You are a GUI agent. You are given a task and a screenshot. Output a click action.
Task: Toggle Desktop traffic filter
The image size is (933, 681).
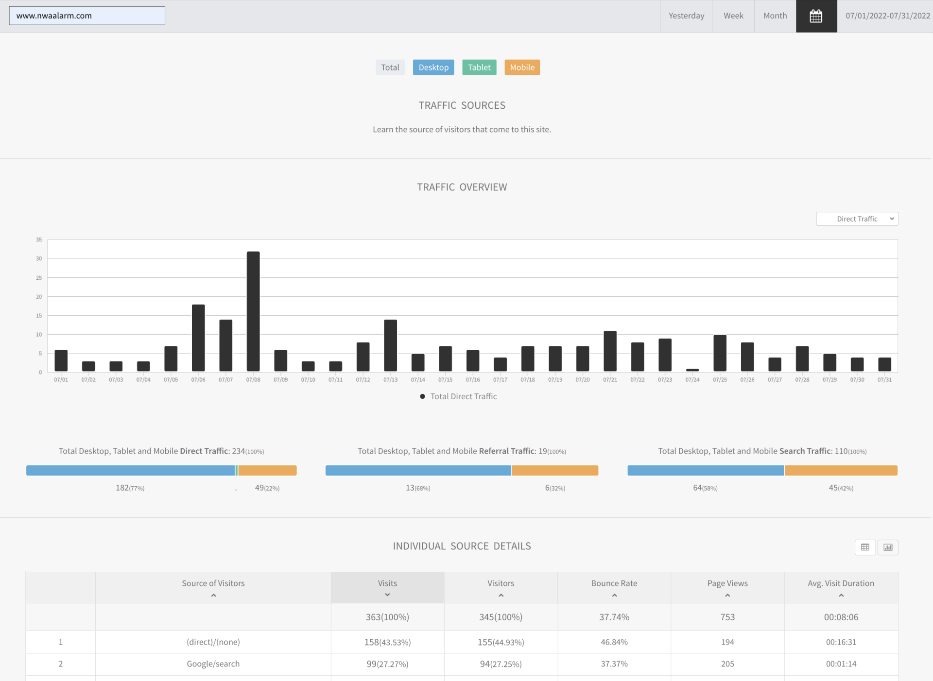pos(433,68)
